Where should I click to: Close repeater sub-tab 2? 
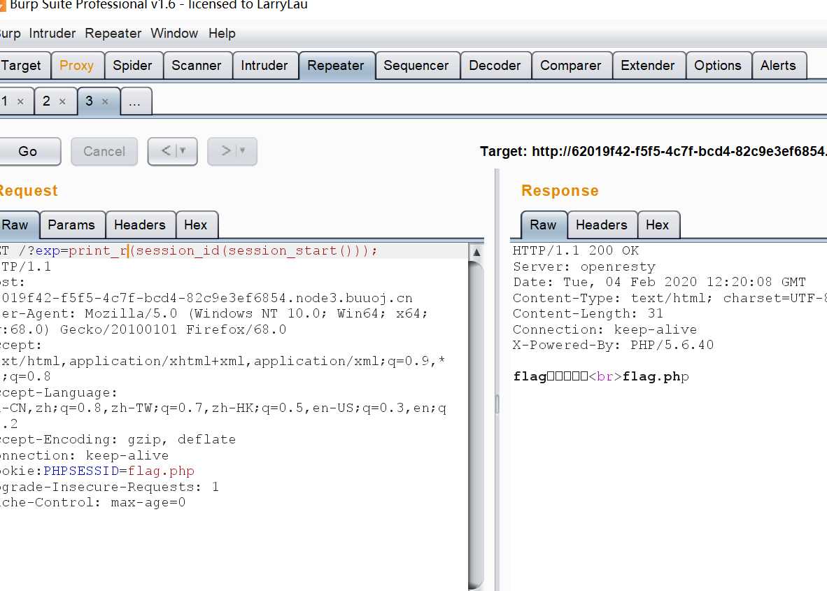[x=62, y=101]
